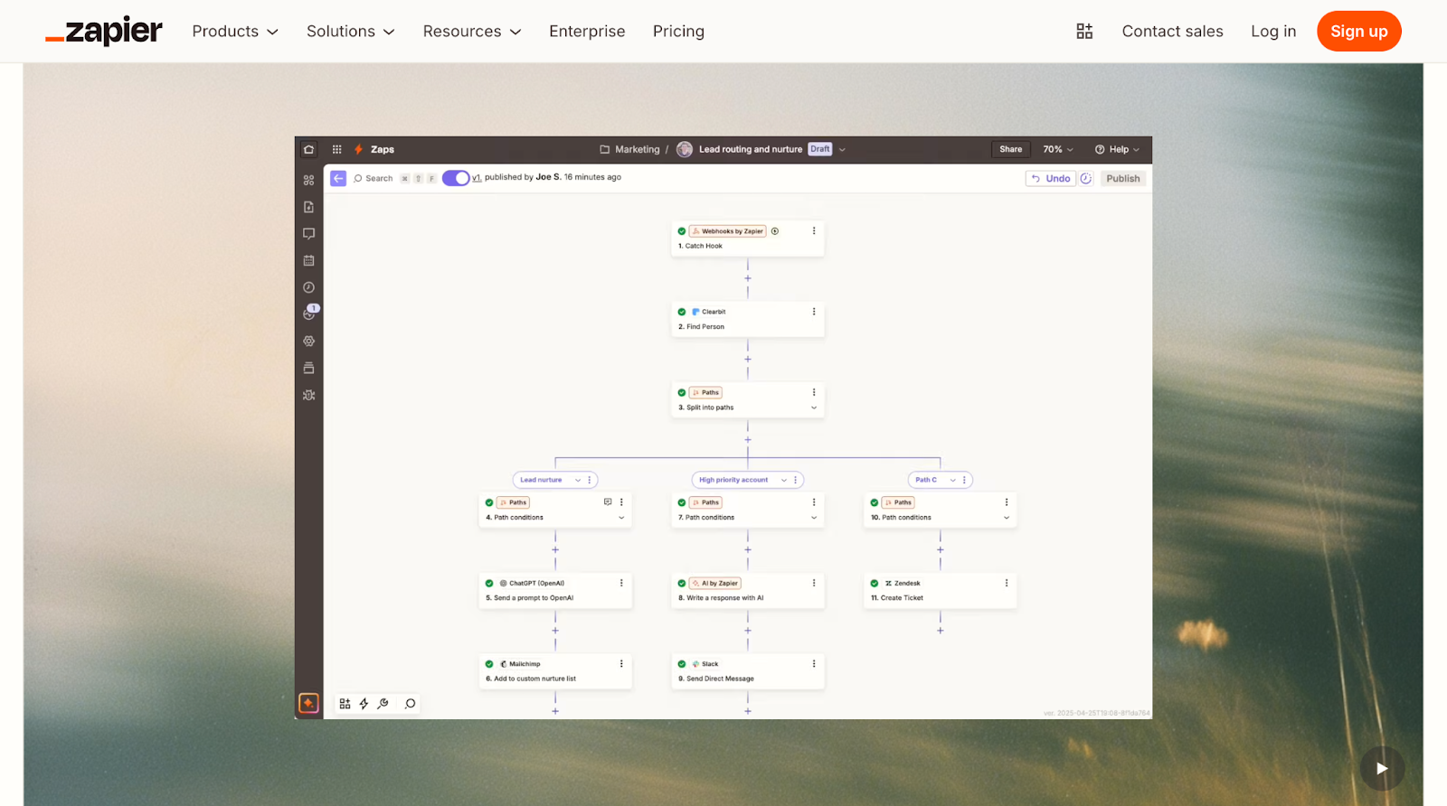The width and height of the screenshot is (1447, 806).
Task: Click the Zapier logo
Action: tap(104, 31)
